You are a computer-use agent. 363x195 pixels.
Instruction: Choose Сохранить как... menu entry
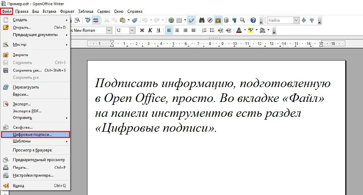35,70
